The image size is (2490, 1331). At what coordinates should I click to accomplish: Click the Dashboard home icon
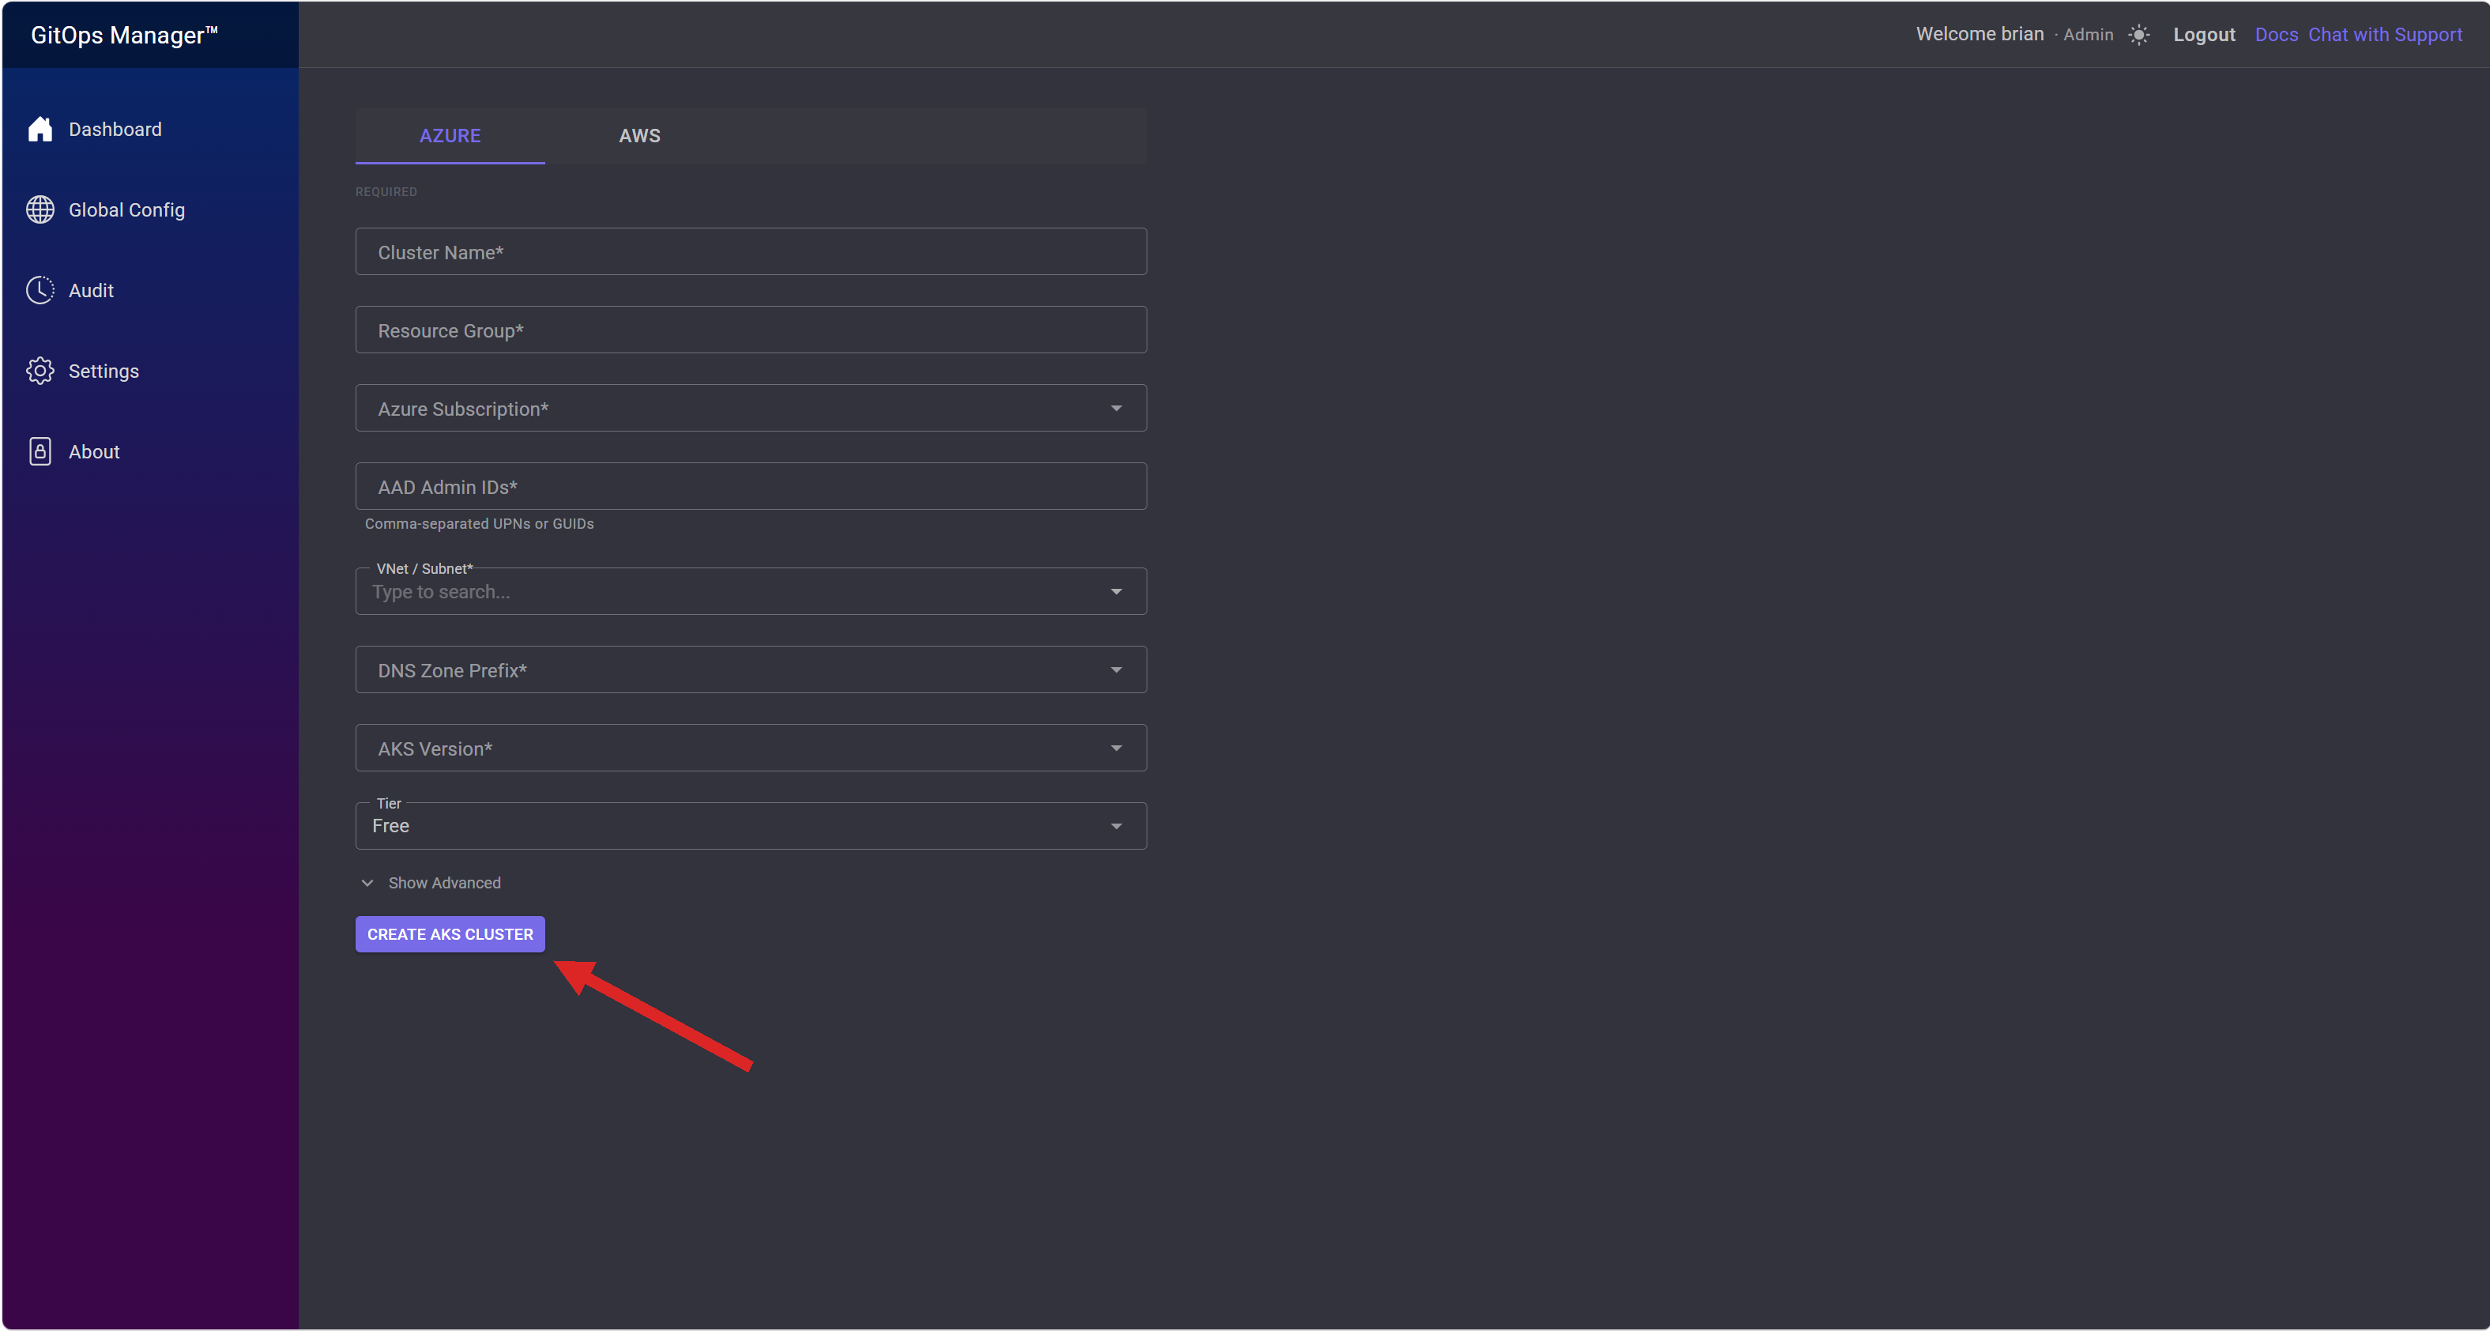[40, 130]
